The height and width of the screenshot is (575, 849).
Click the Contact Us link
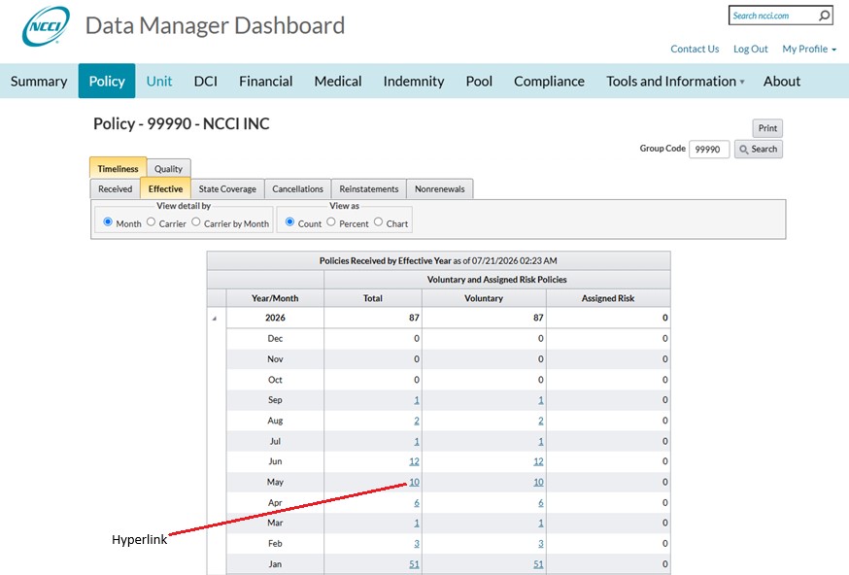tap(695, 49)
